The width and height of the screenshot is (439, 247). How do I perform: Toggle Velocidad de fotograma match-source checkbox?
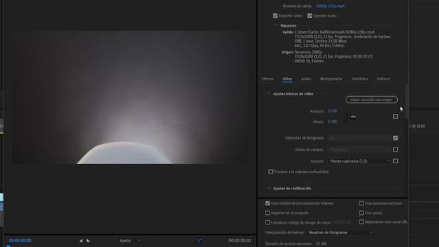point(395,138)
